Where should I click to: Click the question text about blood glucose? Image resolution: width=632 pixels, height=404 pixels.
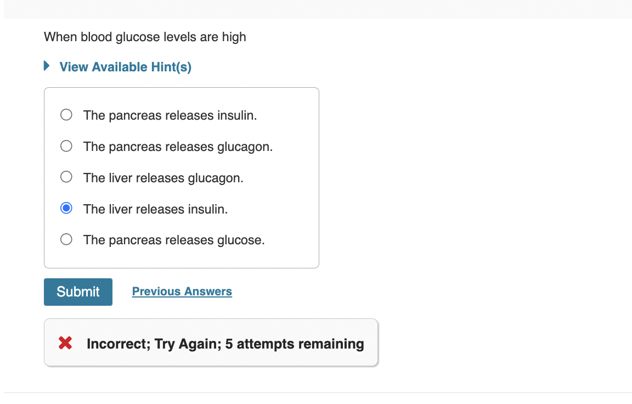click(144, 37)
